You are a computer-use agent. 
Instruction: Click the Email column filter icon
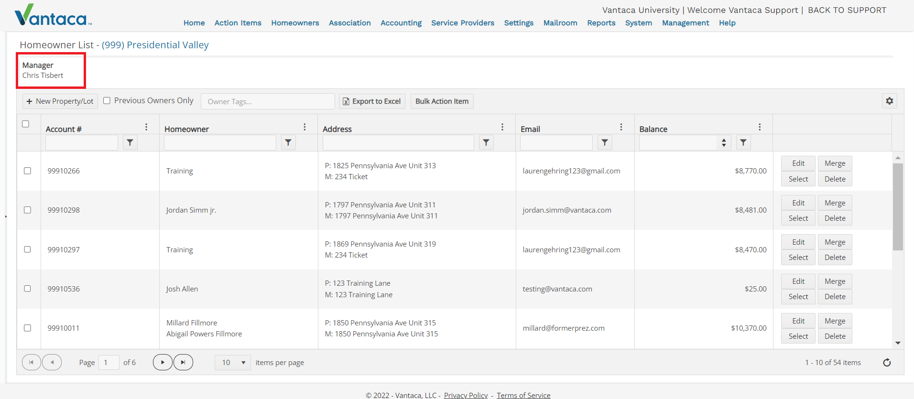click(x=605, y=142)
